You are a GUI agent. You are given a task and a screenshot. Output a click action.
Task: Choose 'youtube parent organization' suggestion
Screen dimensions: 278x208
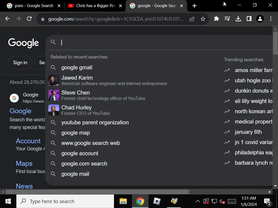coord(95,122)
